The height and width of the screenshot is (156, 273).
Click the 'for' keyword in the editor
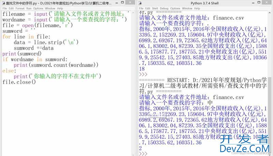[6, 37]
